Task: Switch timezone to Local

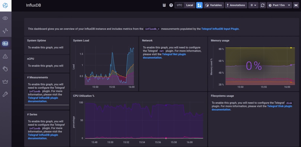Action: (x=190, y=5)
